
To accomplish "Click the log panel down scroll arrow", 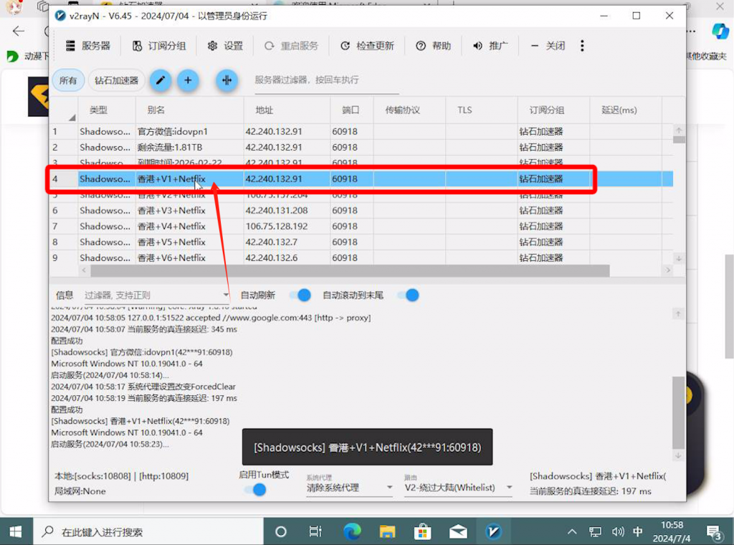I will (678, 455).
